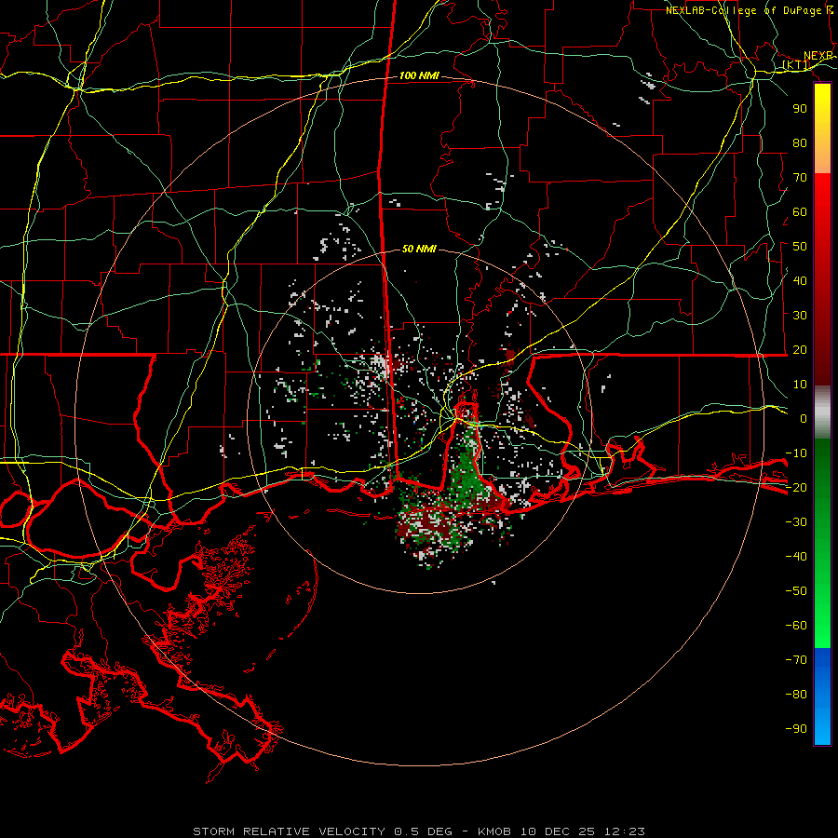Click the 30 value on the color scale

tap(800, 316)
